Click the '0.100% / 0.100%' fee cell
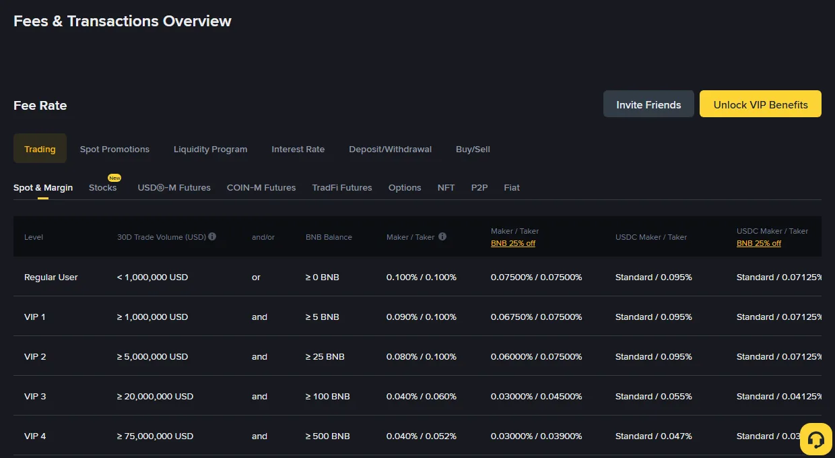 pyautogui.click(x=422, y=277)
